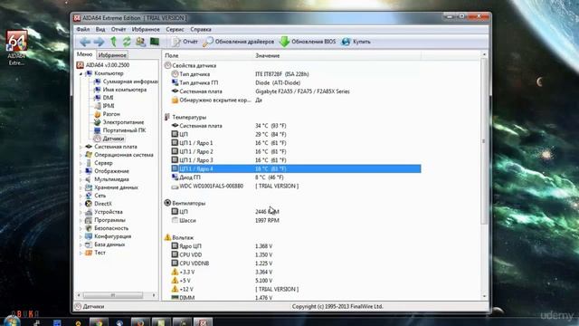The height and width of the screenshot is (326, 579).
Task: Select Имя компьютера tree item
Action: click(x=120, y=90)
